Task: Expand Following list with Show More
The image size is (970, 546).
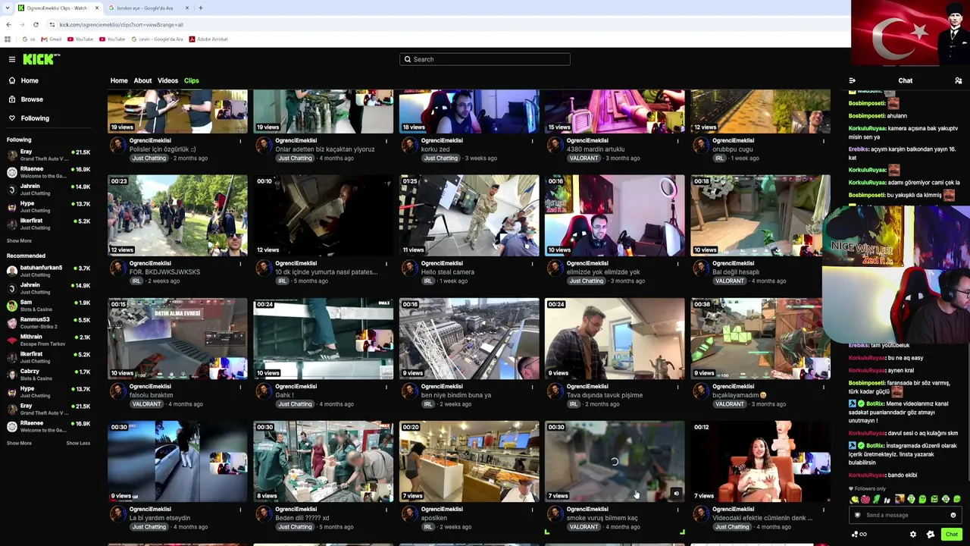Action: click(19, 241)
